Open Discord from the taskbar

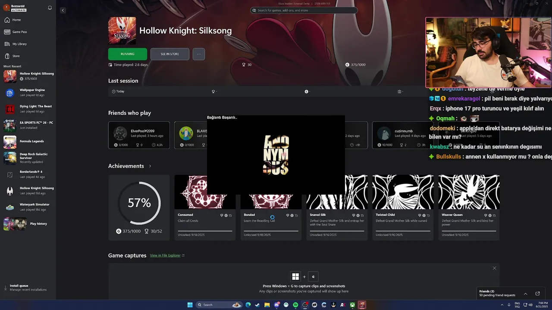[x=276, y=305]
